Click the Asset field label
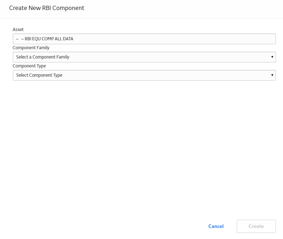 pos(18,30)
